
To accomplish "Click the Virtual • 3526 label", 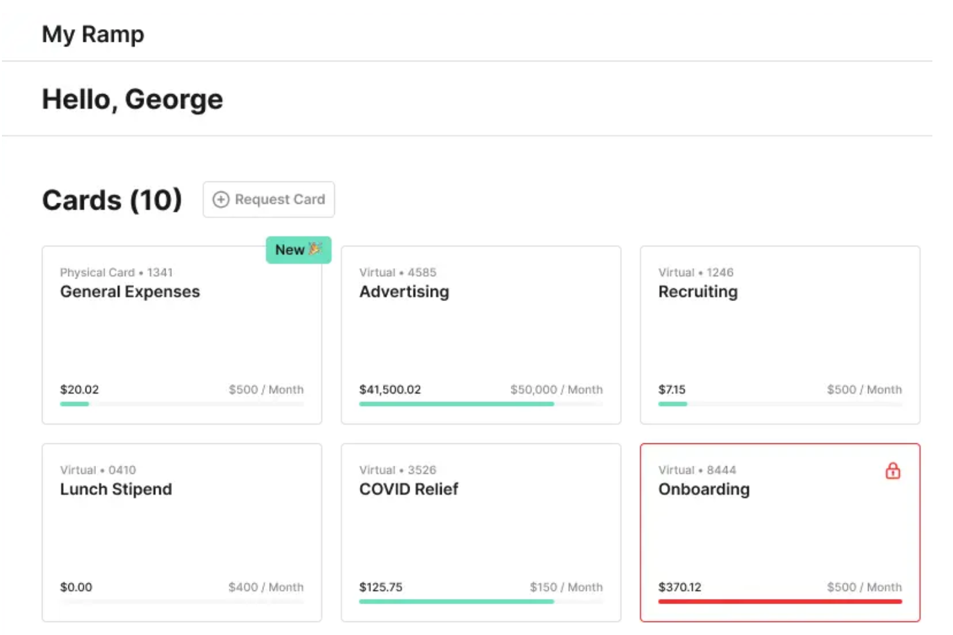I will tap(398, 470).
